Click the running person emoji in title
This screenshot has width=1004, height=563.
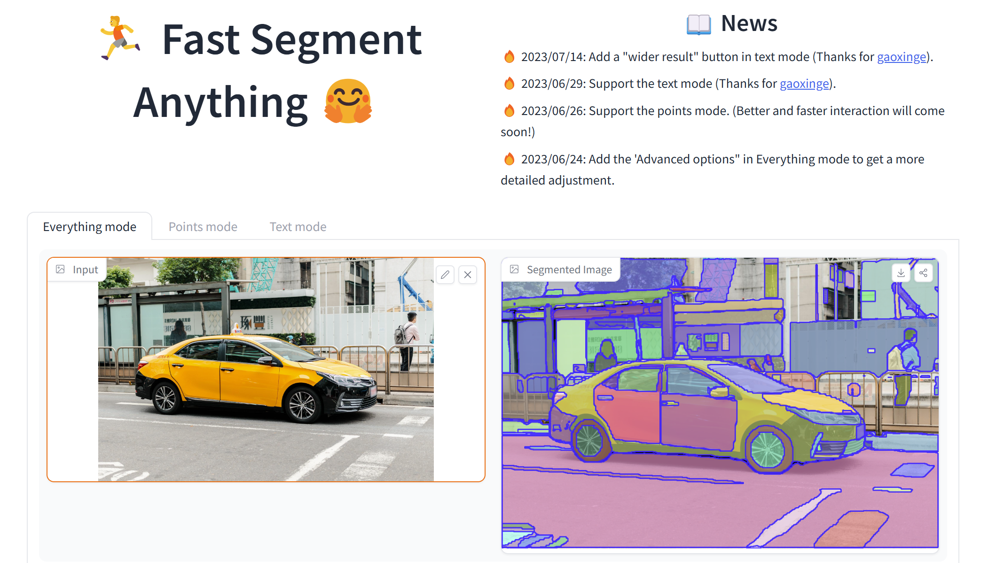click(119, 39)
